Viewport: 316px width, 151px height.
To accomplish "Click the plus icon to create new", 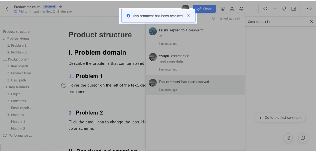I will [275, 9].
